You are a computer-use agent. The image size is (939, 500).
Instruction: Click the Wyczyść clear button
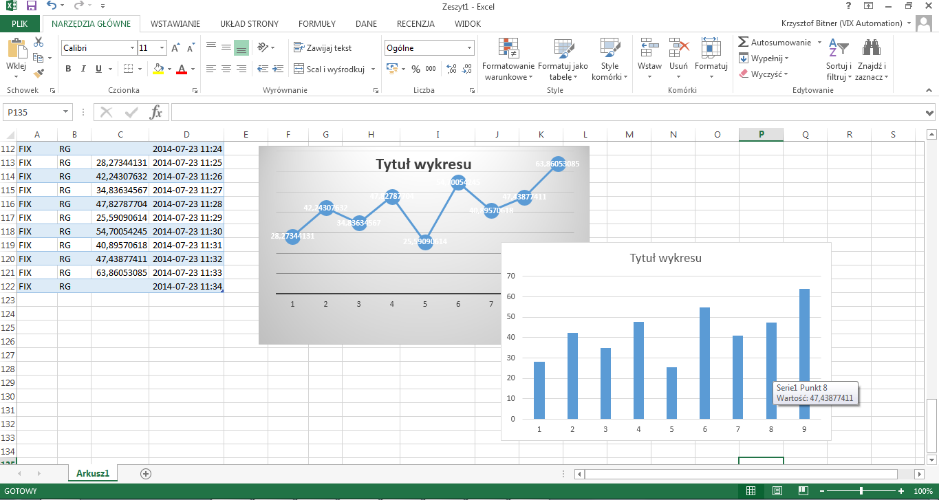click(x=764, y=74)
